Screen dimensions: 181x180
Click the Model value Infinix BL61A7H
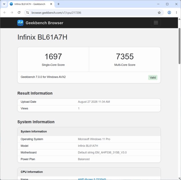(x=88, y=146)
